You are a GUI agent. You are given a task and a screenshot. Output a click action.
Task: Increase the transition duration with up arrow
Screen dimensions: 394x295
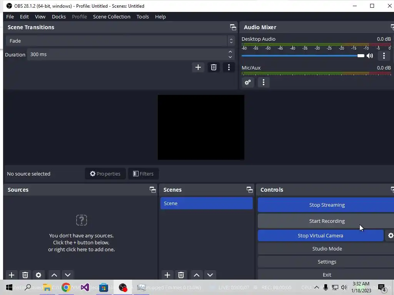point(230,52)
